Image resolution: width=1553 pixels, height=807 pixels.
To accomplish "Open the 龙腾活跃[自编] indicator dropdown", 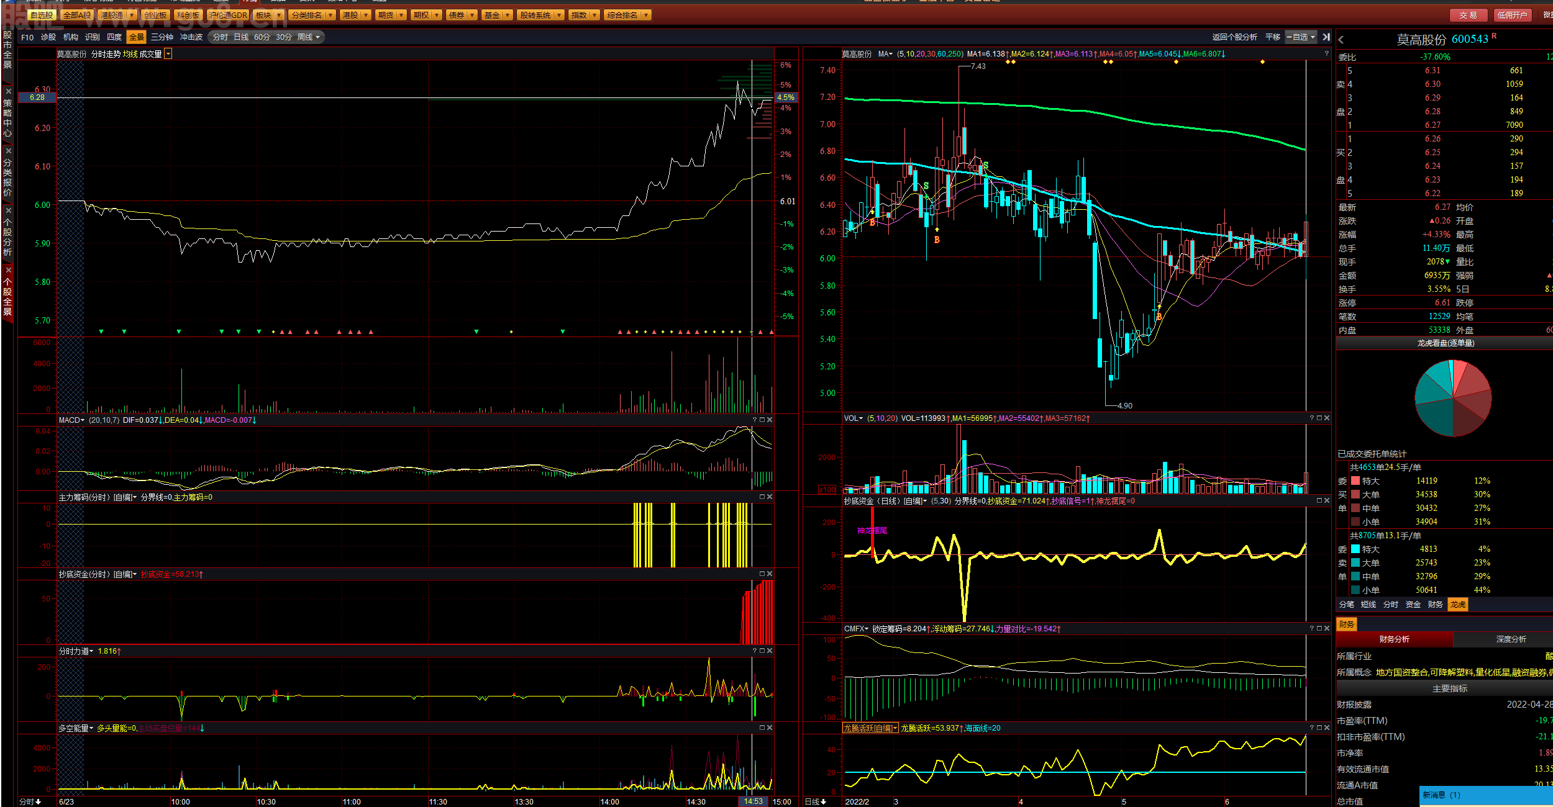I will [x=870, y=728].
